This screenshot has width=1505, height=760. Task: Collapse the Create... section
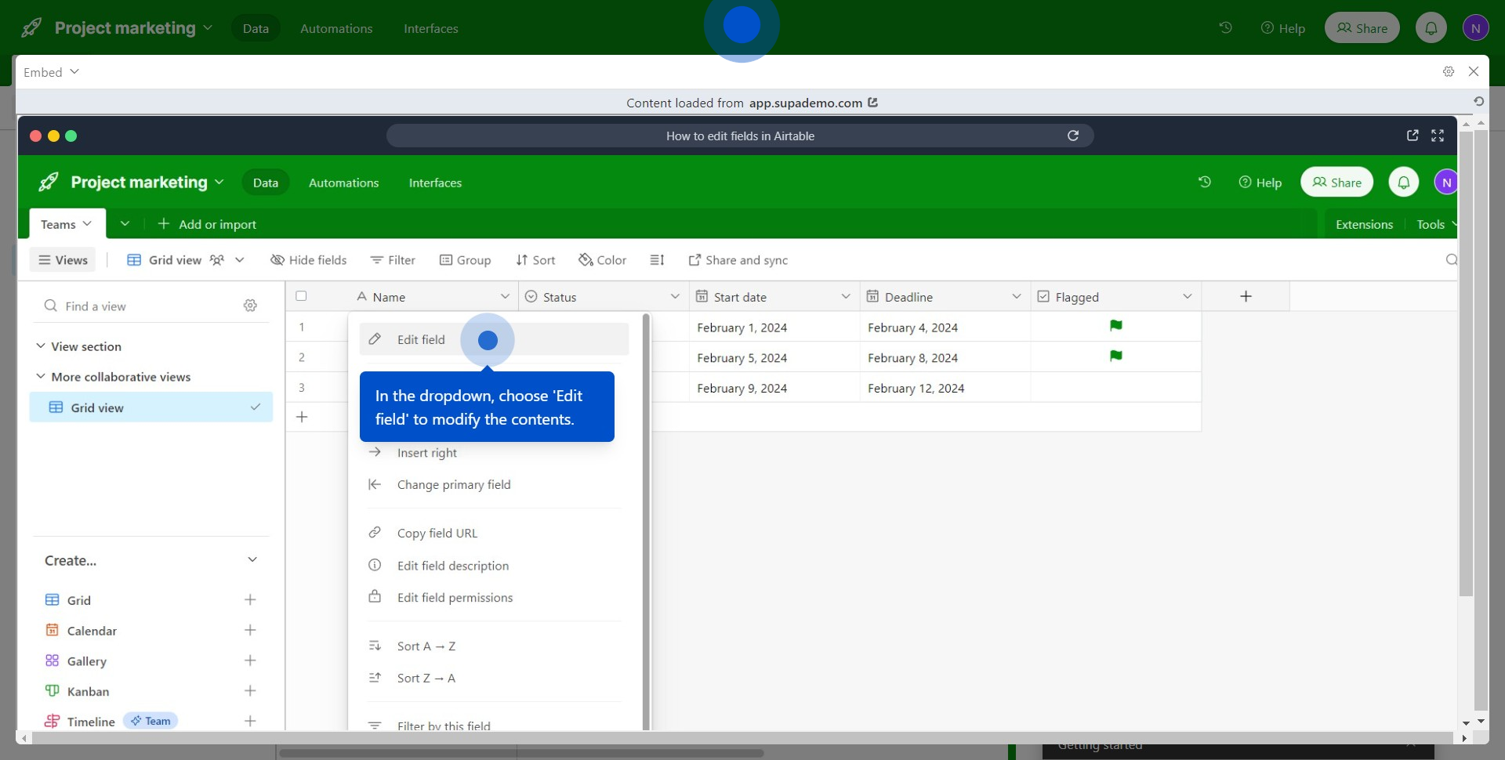(252, 560)
